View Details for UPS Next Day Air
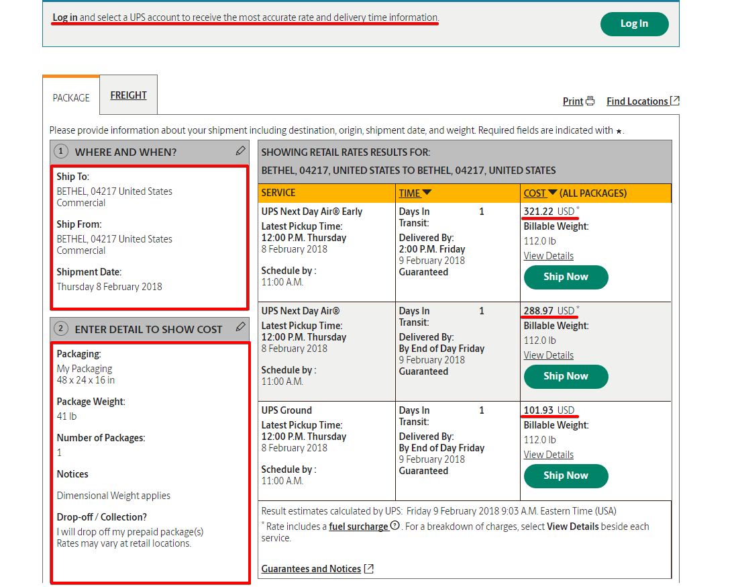This screenshot has width=736, height=587. (x=548, y=355)
